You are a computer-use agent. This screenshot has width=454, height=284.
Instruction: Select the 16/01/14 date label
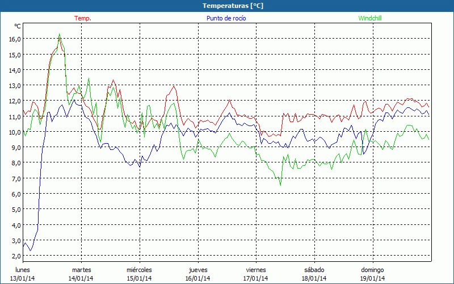(198, 278)
